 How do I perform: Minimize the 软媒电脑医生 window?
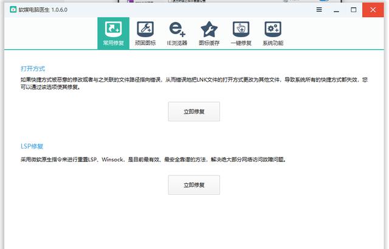pos(337,10)
